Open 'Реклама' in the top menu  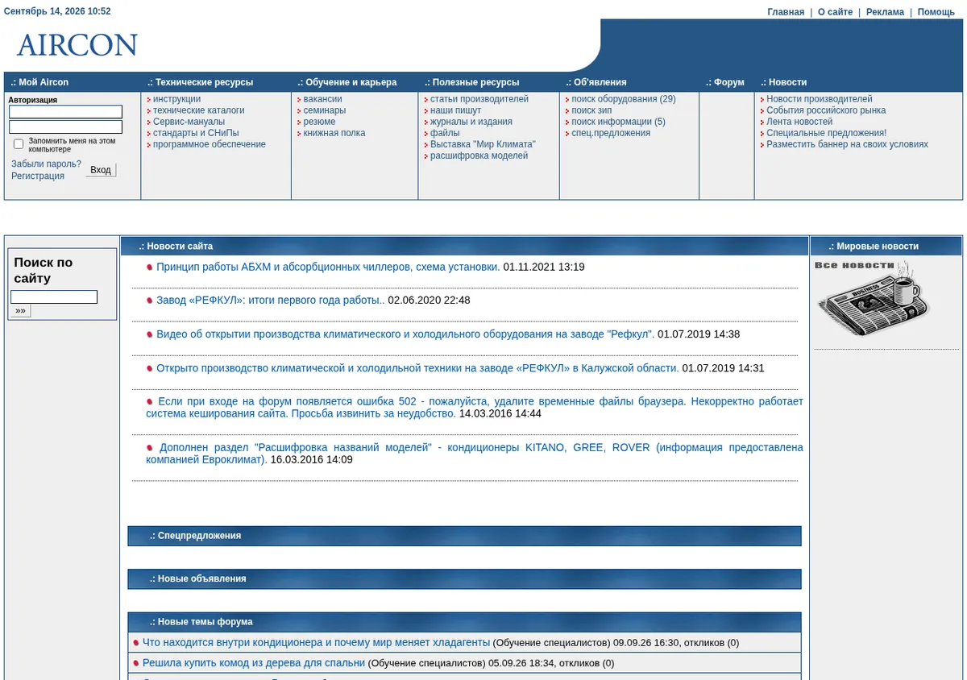click(885, 12)
